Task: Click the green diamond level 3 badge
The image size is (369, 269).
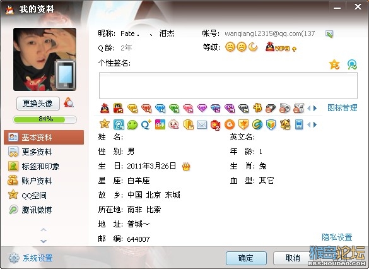Action: (174, 109)
